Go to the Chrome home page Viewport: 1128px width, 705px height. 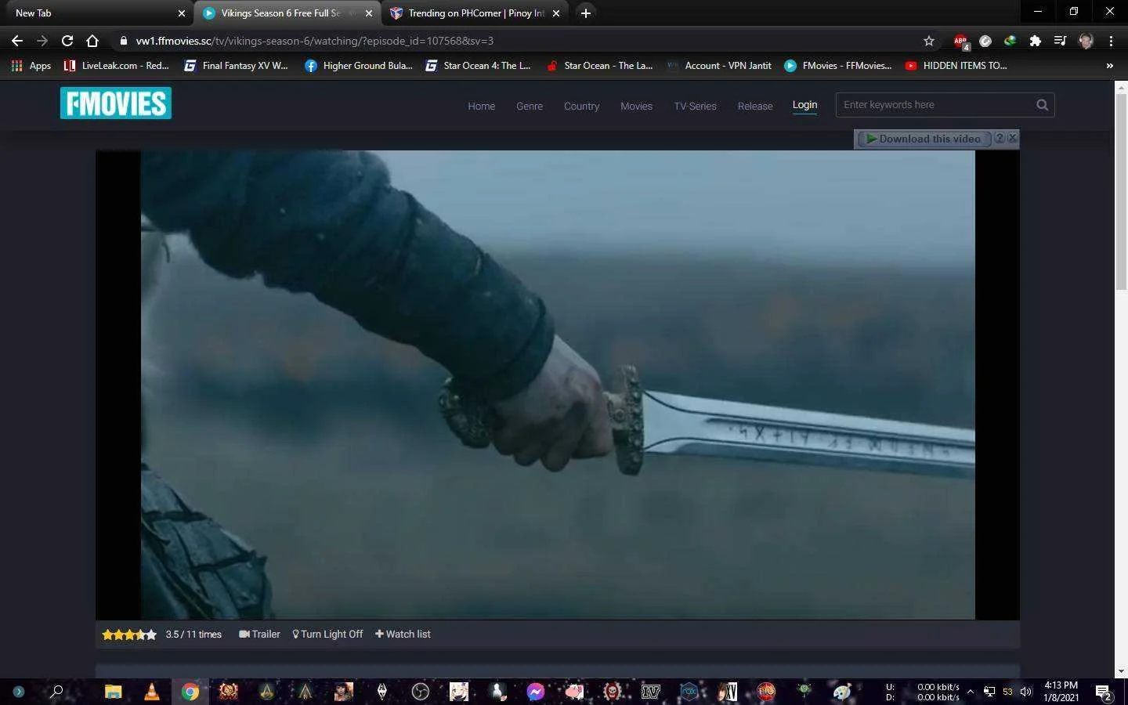coord(92,41)
